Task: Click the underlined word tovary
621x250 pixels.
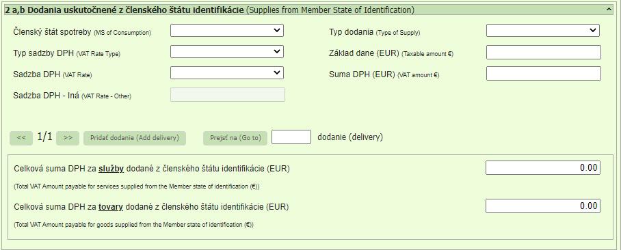Action: tap(111, 207)
